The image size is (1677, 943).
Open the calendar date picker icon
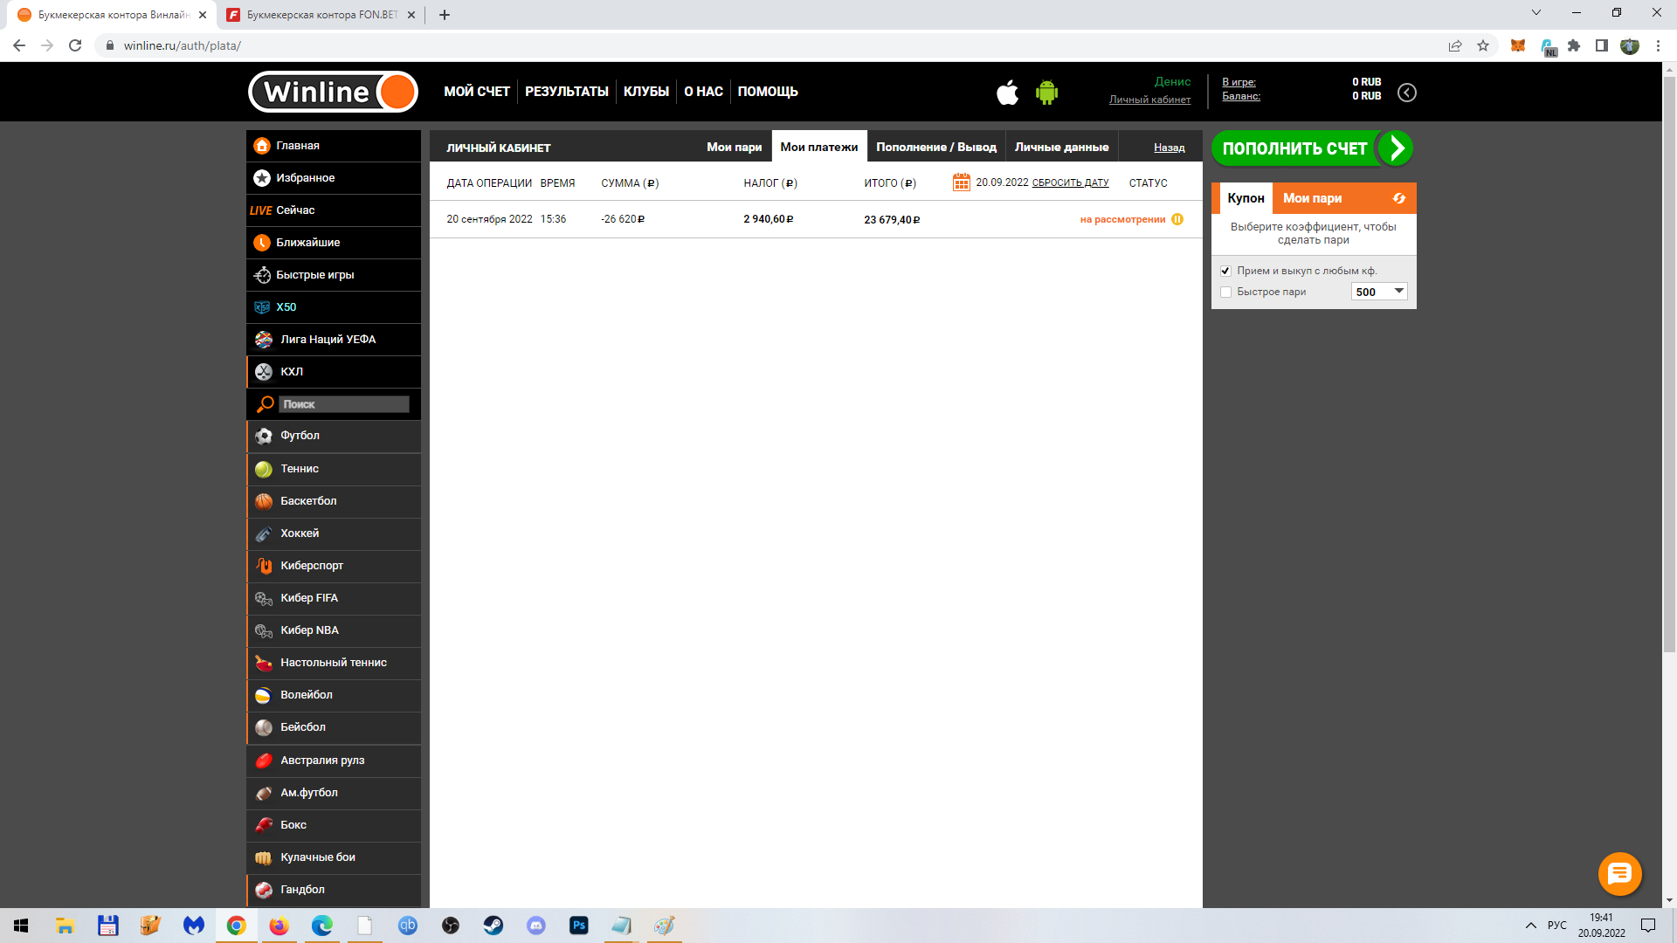pyautogui.click(x=961, y=182)
